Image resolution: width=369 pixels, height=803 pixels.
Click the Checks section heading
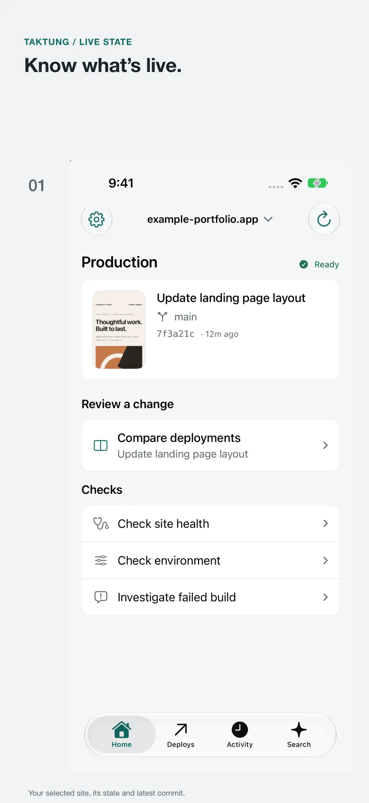[x=102, y=490]
